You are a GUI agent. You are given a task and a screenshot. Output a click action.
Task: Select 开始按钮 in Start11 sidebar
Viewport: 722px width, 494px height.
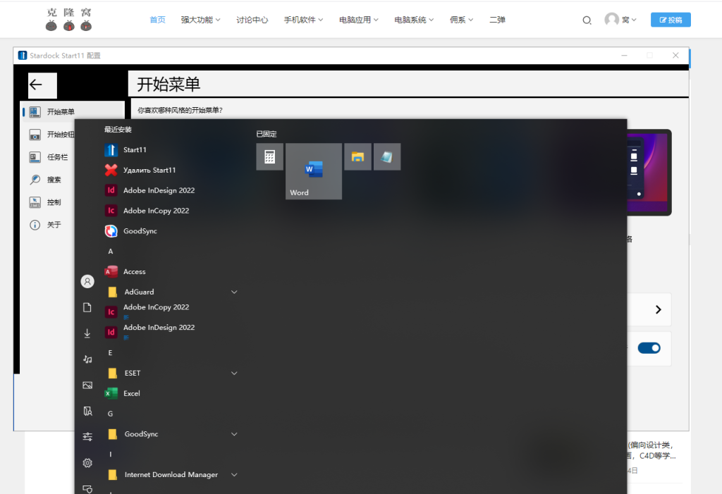(x=51, y=135)
